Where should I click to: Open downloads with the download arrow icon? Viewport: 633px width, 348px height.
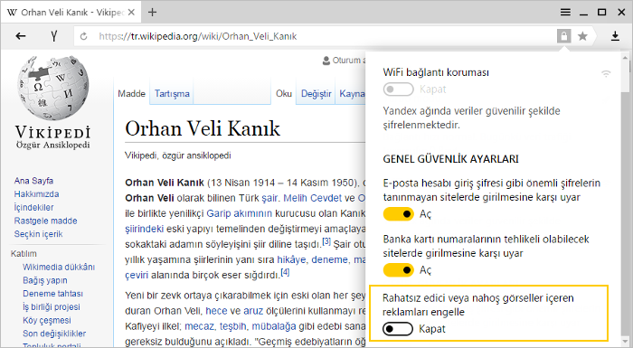click(615, 36)
